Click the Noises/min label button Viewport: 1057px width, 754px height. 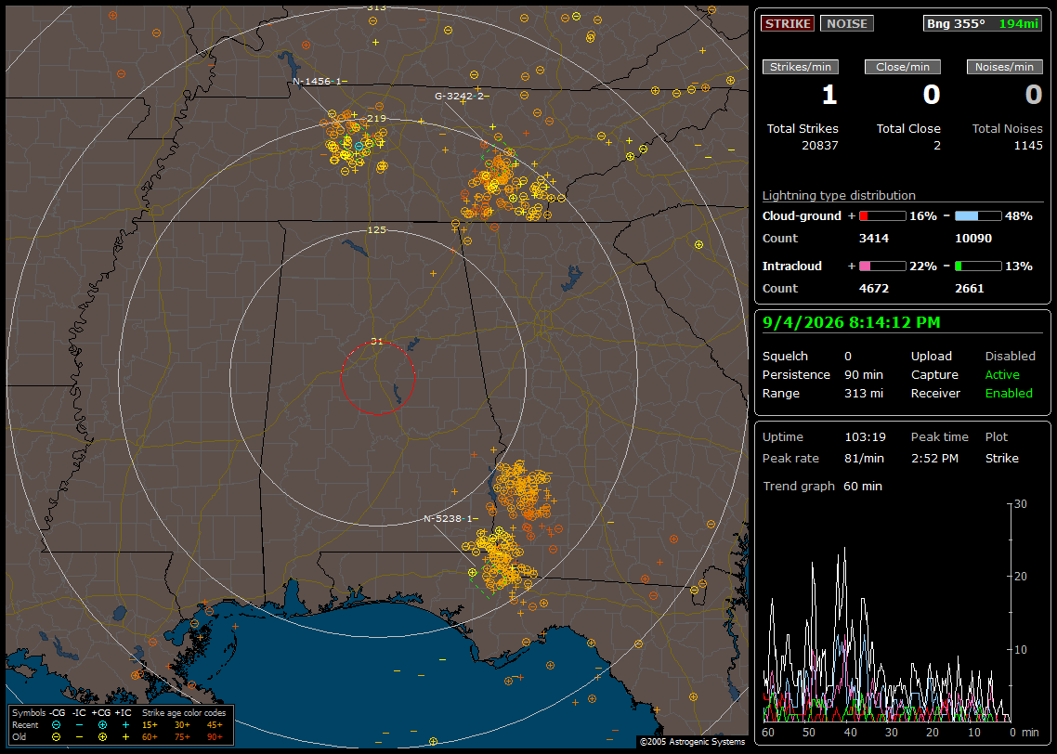click(x=1004, y=67)
